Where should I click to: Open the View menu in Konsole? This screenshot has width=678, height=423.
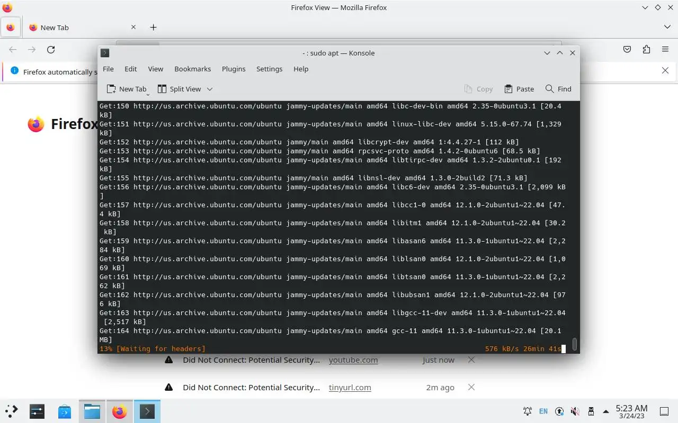155,69
